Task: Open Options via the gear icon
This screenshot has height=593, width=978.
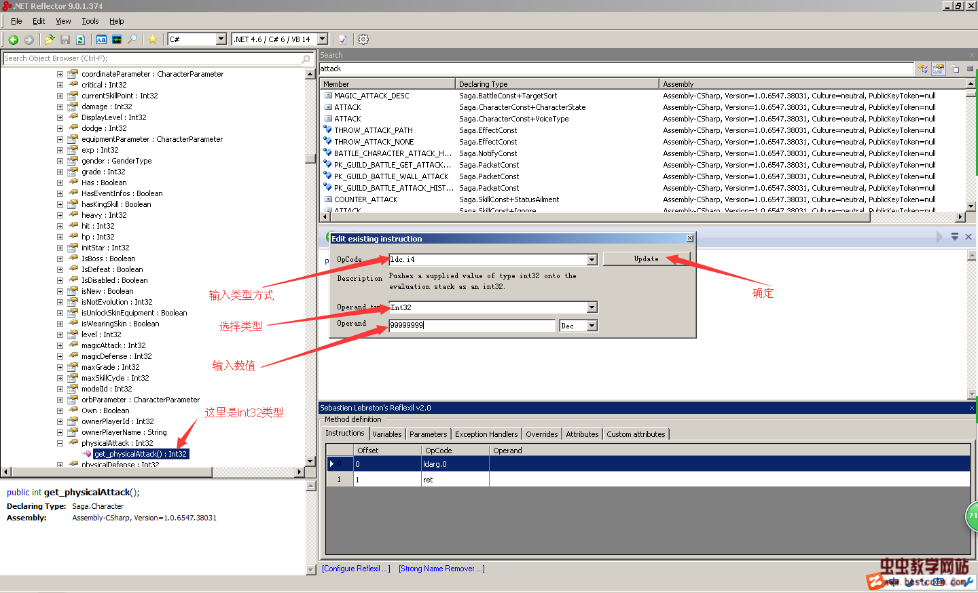Action: pyautogui.click(x=363, y=39)
